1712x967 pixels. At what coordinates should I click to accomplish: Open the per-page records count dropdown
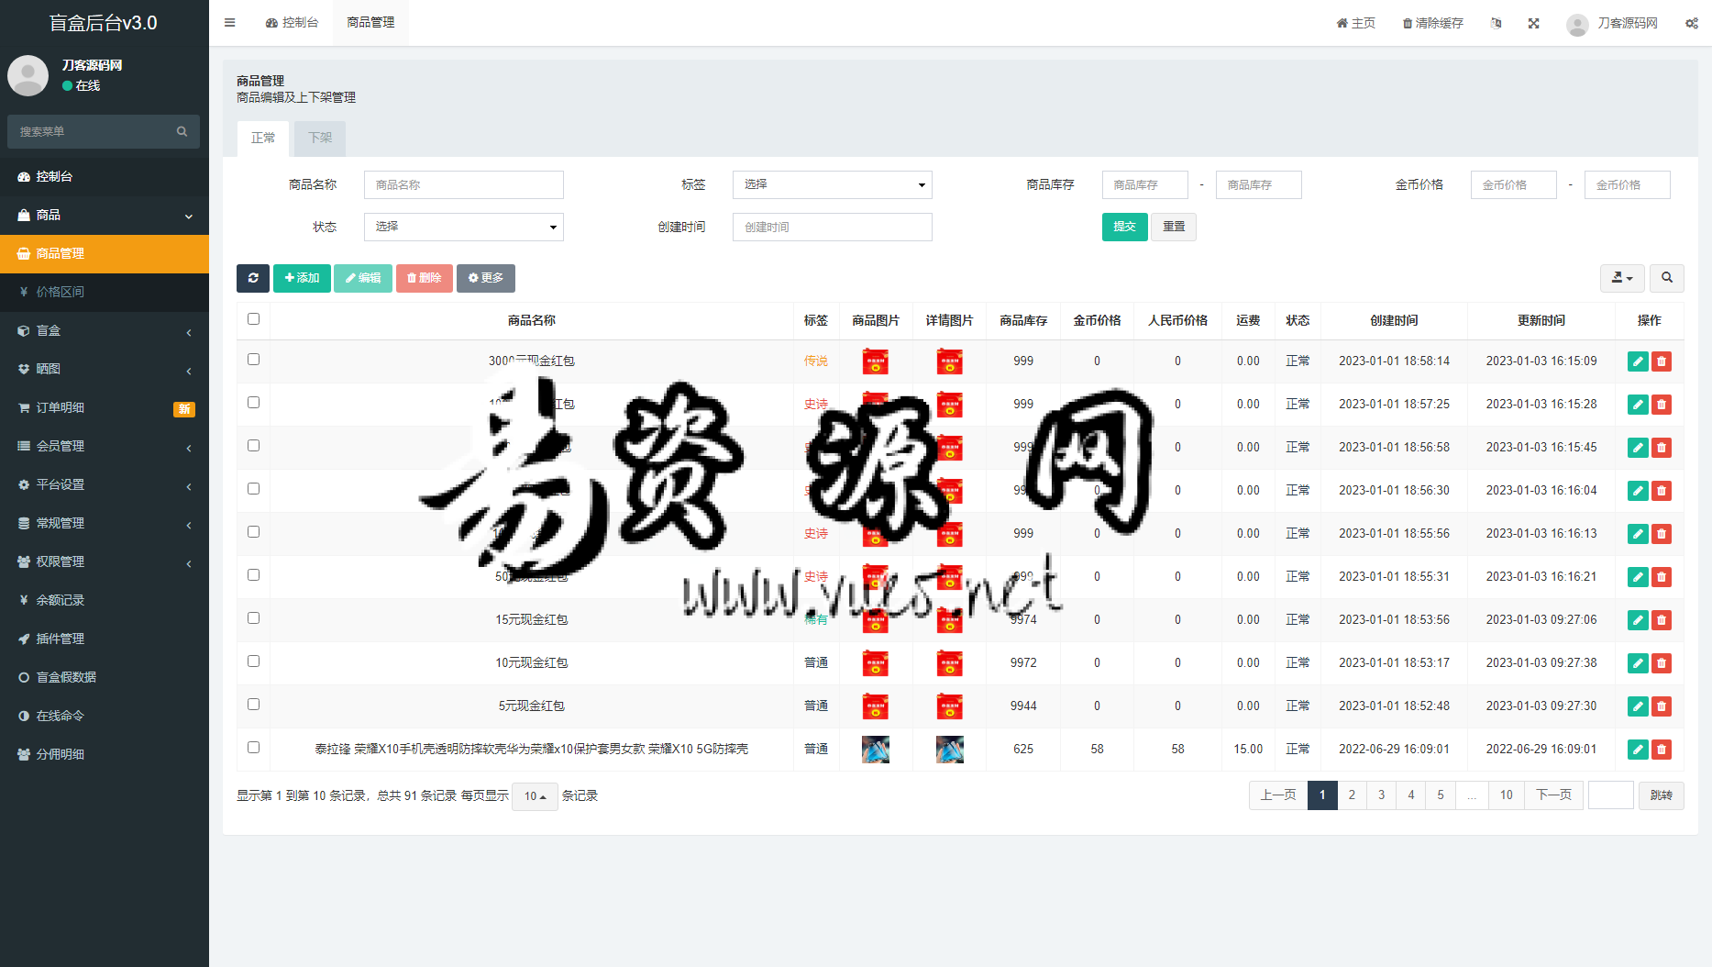tap(535, 796)
